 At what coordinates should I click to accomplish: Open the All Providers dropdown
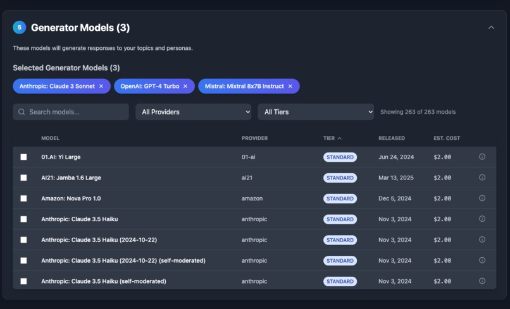(193, 112)
